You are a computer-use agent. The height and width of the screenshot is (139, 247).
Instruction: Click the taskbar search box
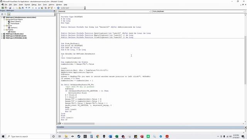pyautogui.click(x=28, y=136)
